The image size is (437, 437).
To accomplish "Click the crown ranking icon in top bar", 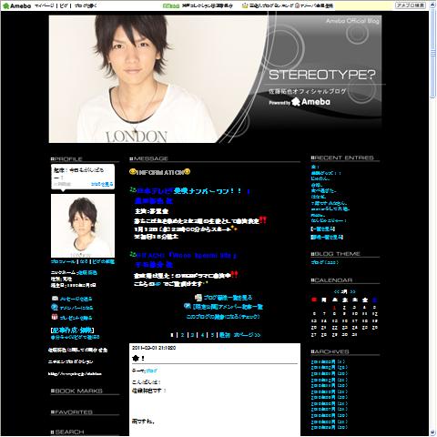I will tap(245, 5).
